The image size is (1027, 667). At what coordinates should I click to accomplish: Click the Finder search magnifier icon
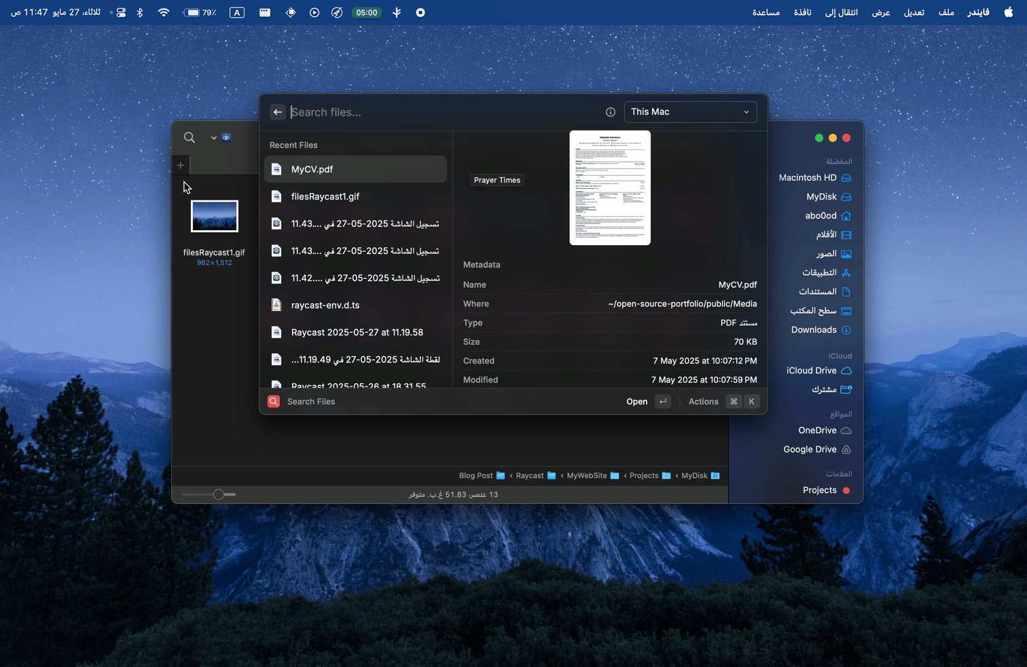[190, 138]
